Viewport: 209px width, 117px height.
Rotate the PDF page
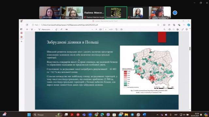116,29
